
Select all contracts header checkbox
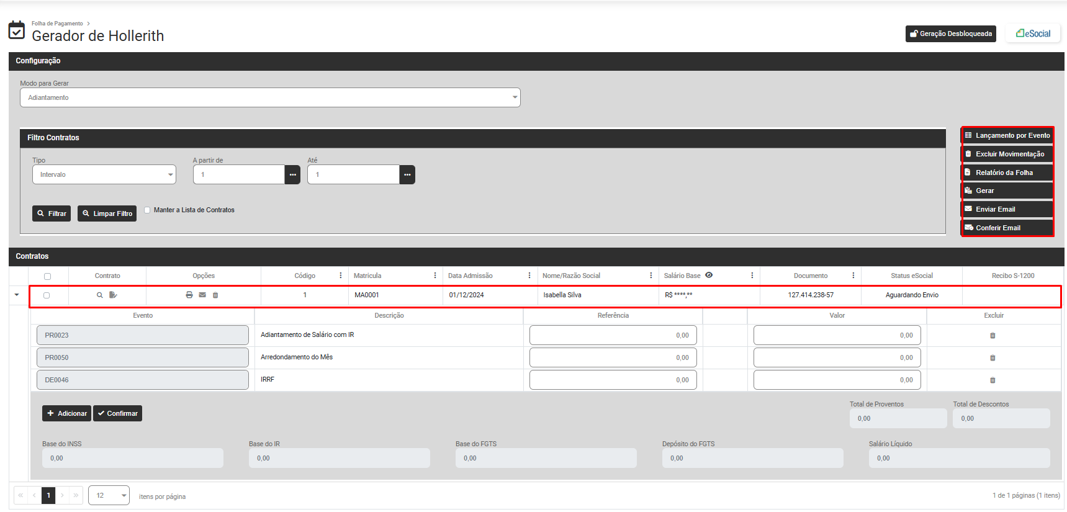[47, 276]
